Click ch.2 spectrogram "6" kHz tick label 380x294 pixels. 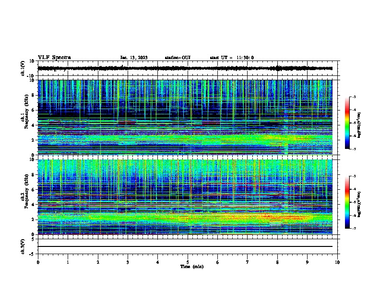click(x=34, y=189)
